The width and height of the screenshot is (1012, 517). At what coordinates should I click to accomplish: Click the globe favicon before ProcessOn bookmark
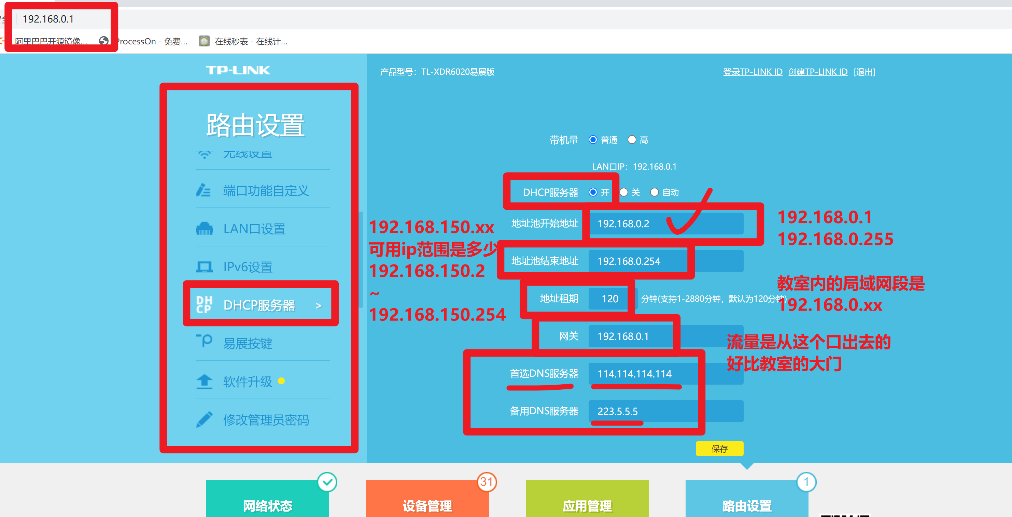point(104,41)
